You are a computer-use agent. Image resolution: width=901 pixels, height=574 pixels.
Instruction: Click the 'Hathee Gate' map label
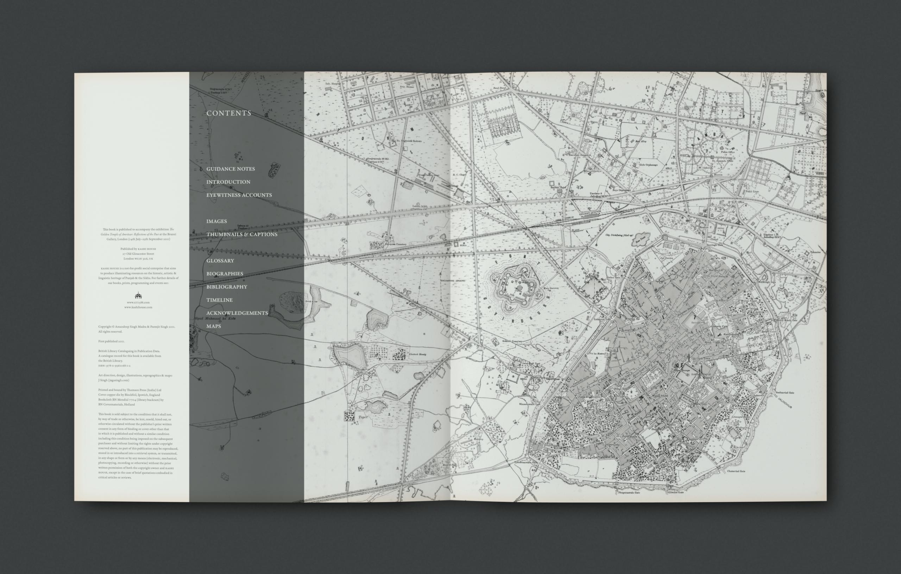[613, 277]
